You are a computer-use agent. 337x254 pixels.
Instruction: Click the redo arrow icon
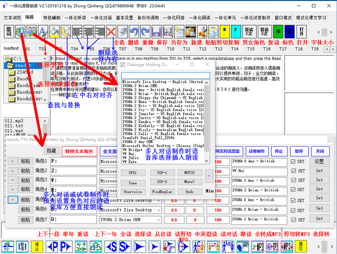coord(145,32)
